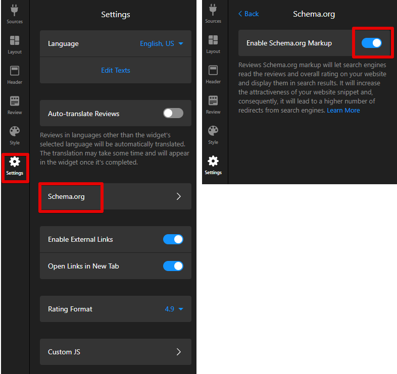Screen dimensions: 397x374
Task: Turn off the Enable External Links switch
Action: coord(173,239)
